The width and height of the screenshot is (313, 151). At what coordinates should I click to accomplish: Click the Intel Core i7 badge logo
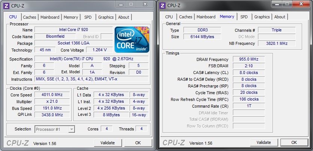(x=132, y=40)
